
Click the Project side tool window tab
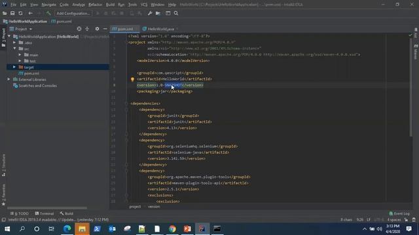(x=3, y=37)
